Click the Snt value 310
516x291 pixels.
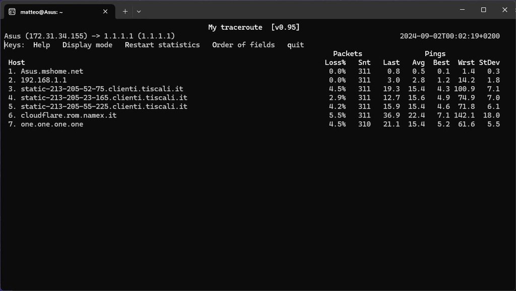364,125
